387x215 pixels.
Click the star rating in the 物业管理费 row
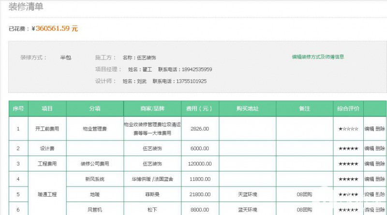(x=348, y=129)
